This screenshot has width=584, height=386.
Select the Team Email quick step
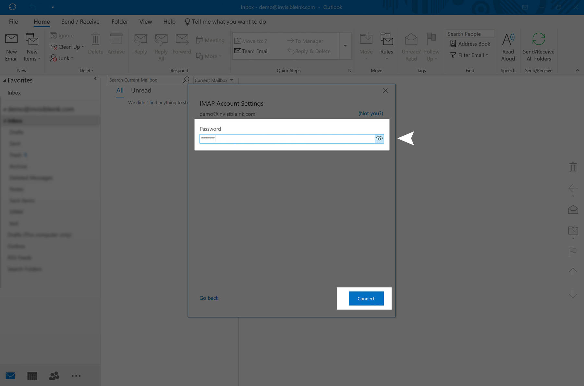click(251, 51)
